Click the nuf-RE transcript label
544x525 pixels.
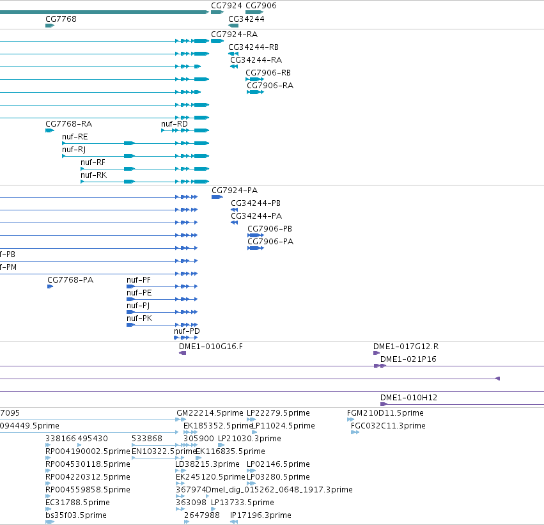(x=75, y=137)
